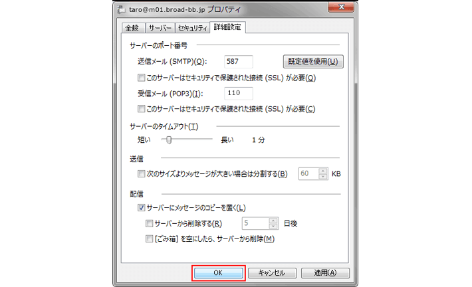Check the ごみ箱 emptied delete-from-server option
Screen dimensions: 472x287
click(149, 239)
